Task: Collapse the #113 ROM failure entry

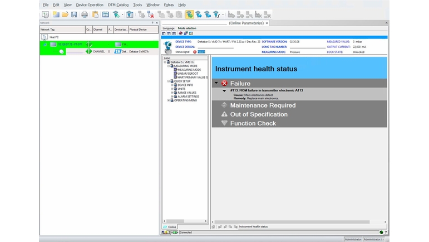Action: [x=224, y=91]
